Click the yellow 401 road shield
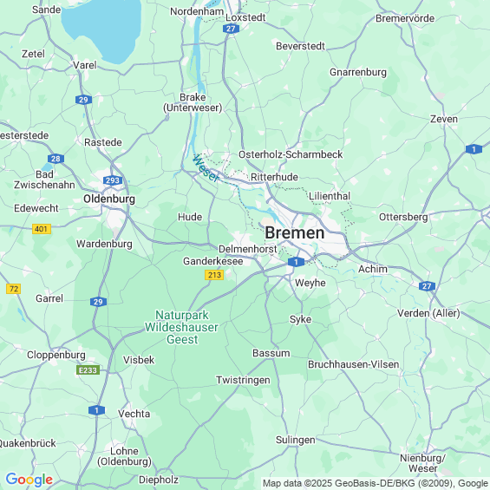Image resolution: width=490 pixels, height=490 pixels. point(42,229)
